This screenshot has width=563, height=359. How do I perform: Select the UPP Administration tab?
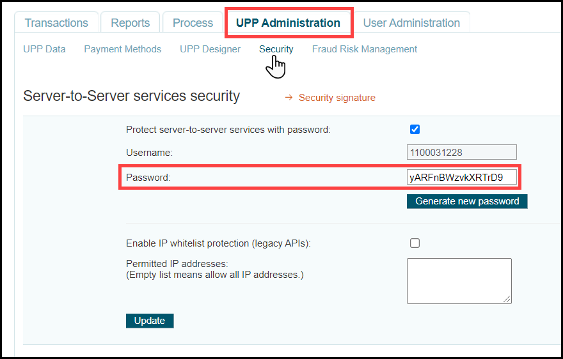[x=288, y=23]
